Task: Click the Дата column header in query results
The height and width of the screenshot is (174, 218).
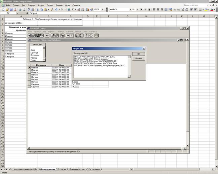Action: (x=62, y=65)
